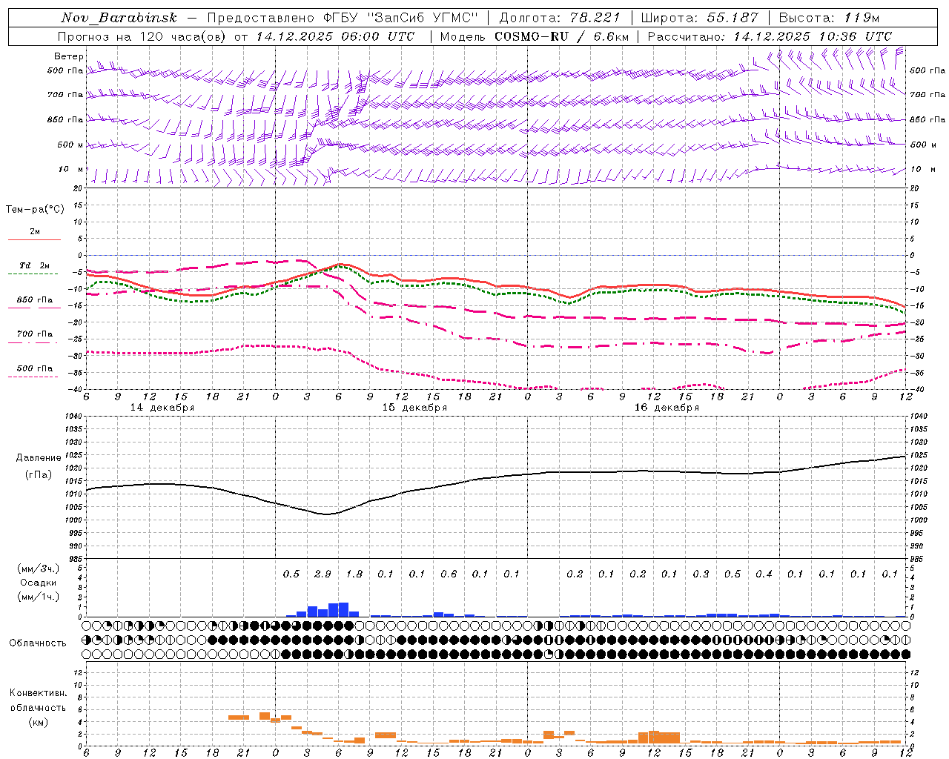The height and width of the screenshot is (759, 949).
Task: Select the Прогноз на 120 часа(ов) text
Action: [142, 36]
